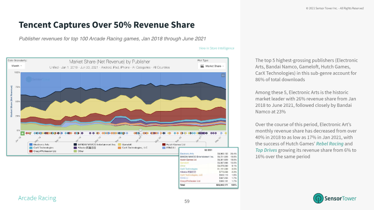The image size is (374, 210).
Task: Toggle the Other legend entry
Action: 79,151
